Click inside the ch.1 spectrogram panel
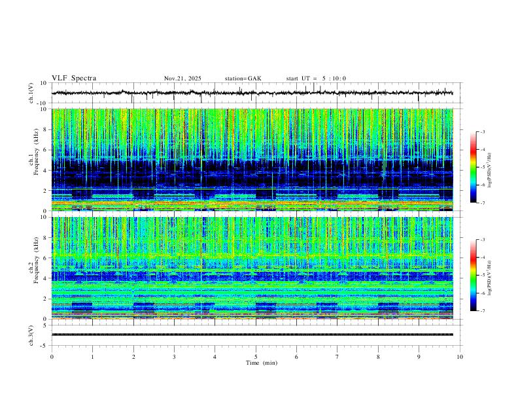 252,159
